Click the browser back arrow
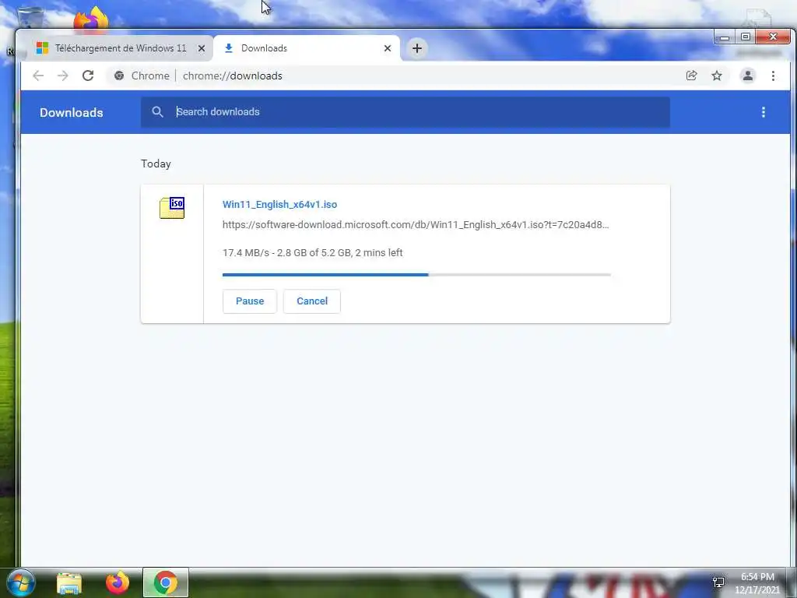The width and height of the screenshot is (797, 598). coord(38,76)
